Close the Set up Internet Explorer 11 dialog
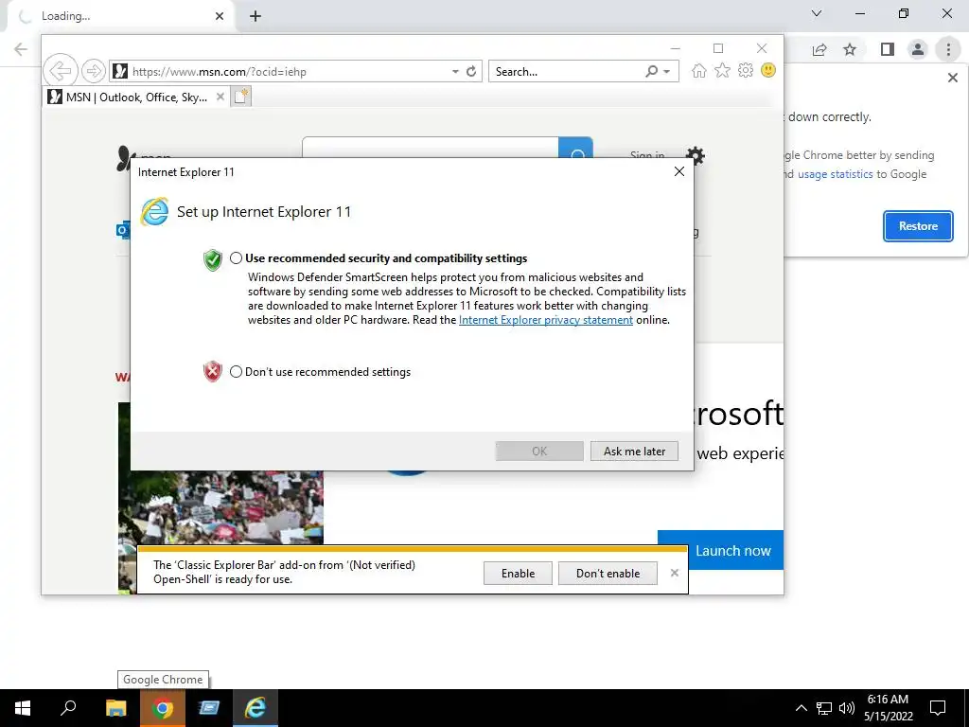Screen dimensions: 969x727 [x=679, y=171]
